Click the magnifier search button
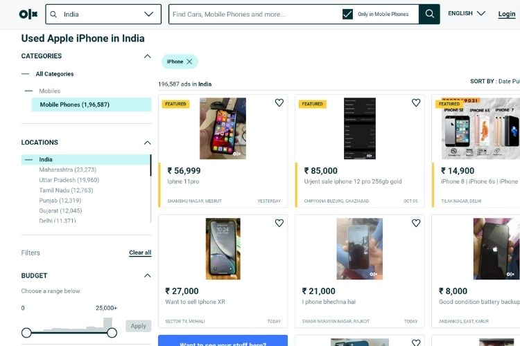 (430, 14)
